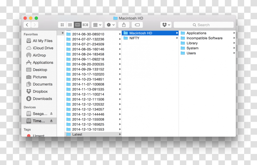
Task: Open the Dropbox toolbar dropdown
Action: [166, 25]
